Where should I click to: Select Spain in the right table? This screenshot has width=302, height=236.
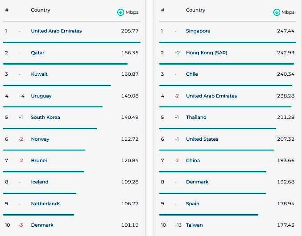(x=193, y=203)
